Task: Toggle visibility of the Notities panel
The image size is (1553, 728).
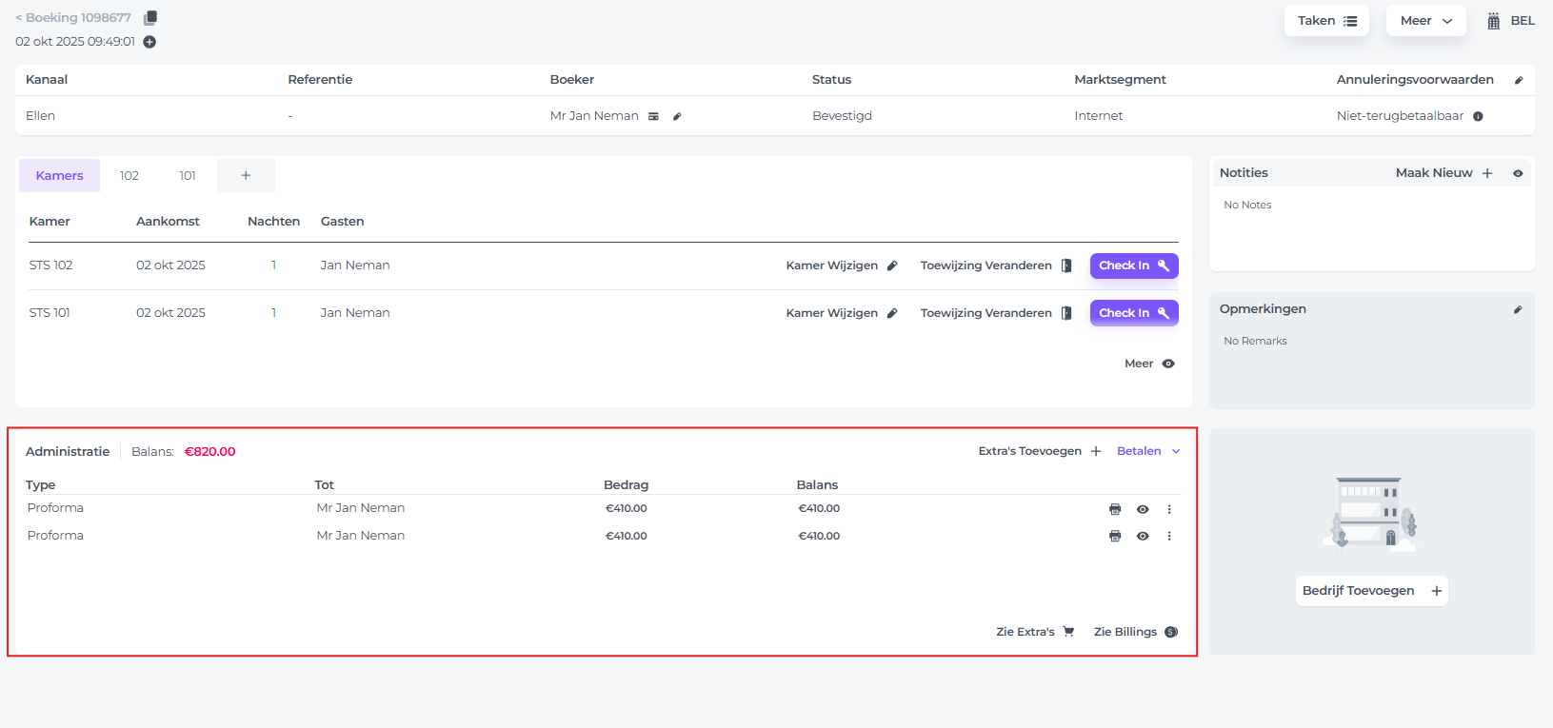Action: point(1518,173)
